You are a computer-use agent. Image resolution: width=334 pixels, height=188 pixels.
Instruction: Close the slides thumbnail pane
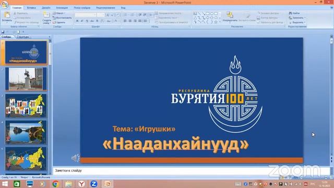pyautogui.click(x=50, y=37)
